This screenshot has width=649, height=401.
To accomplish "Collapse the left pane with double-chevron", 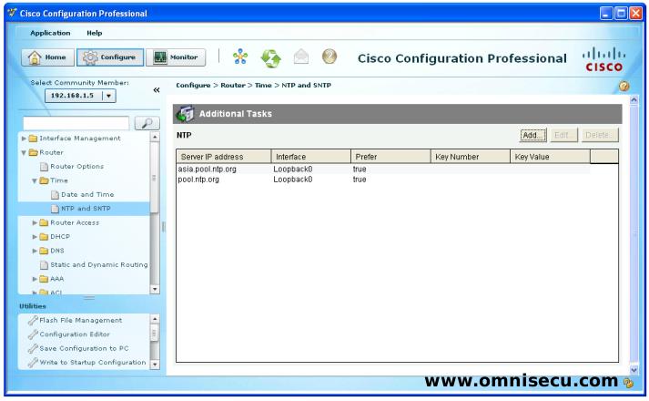I will tap(157, 90).
